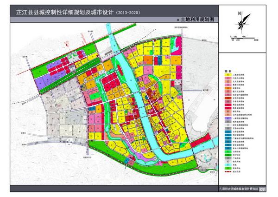Click the red crescent marker in the northwest of the map
Image resolution: width=278 pixels, height=197 pixels.
coord(68,45)
